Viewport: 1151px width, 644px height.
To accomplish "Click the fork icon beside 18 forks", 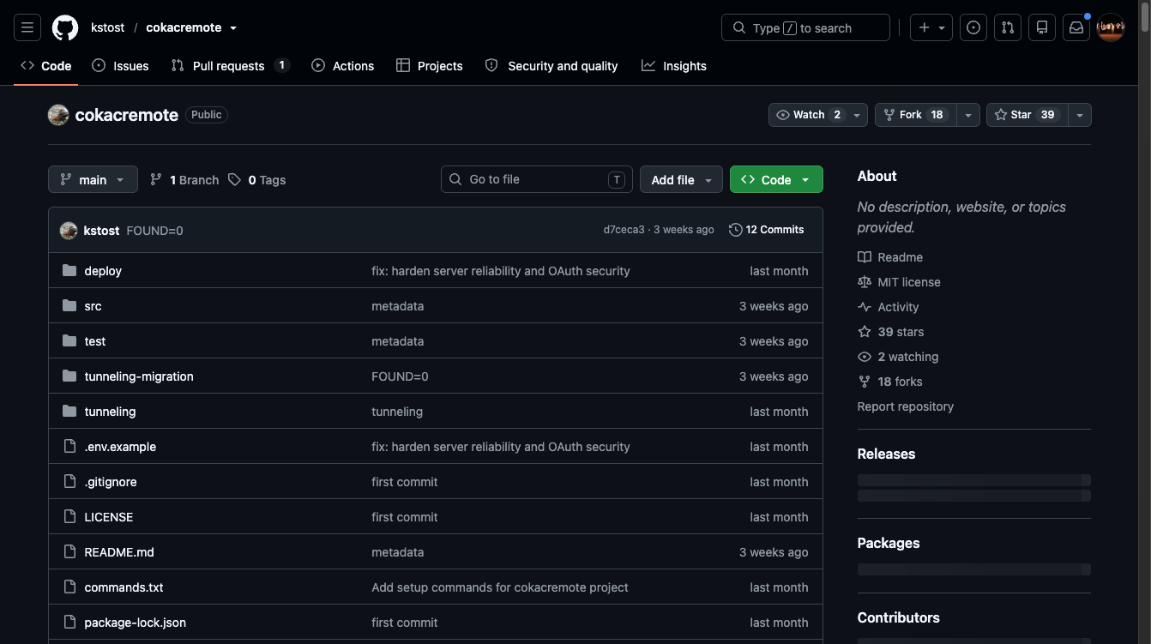I will 865,382.
